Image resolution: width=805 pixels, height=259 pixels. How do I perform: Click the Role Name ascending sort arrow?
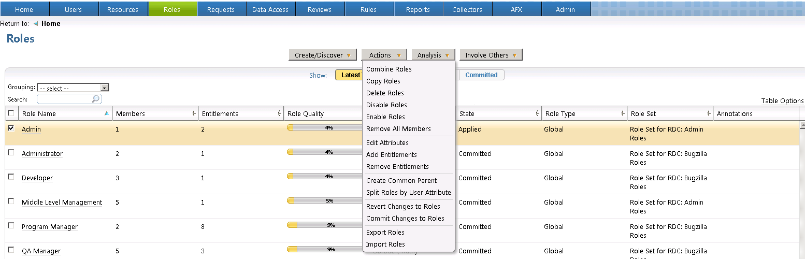click(x=107, y=113)
